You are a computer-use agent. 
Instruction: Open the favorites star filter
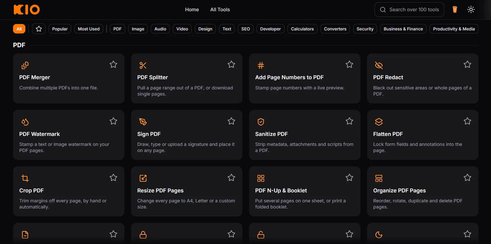pyautogui.click(x=39, y=29)
